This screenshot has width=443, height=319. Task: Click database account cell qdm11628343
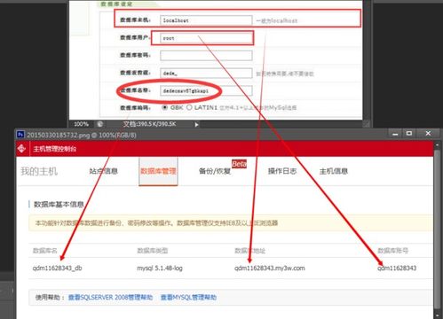397,268
